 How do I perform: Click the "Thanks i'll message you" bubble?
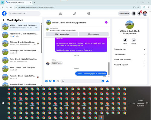click(x=91, y=73)
